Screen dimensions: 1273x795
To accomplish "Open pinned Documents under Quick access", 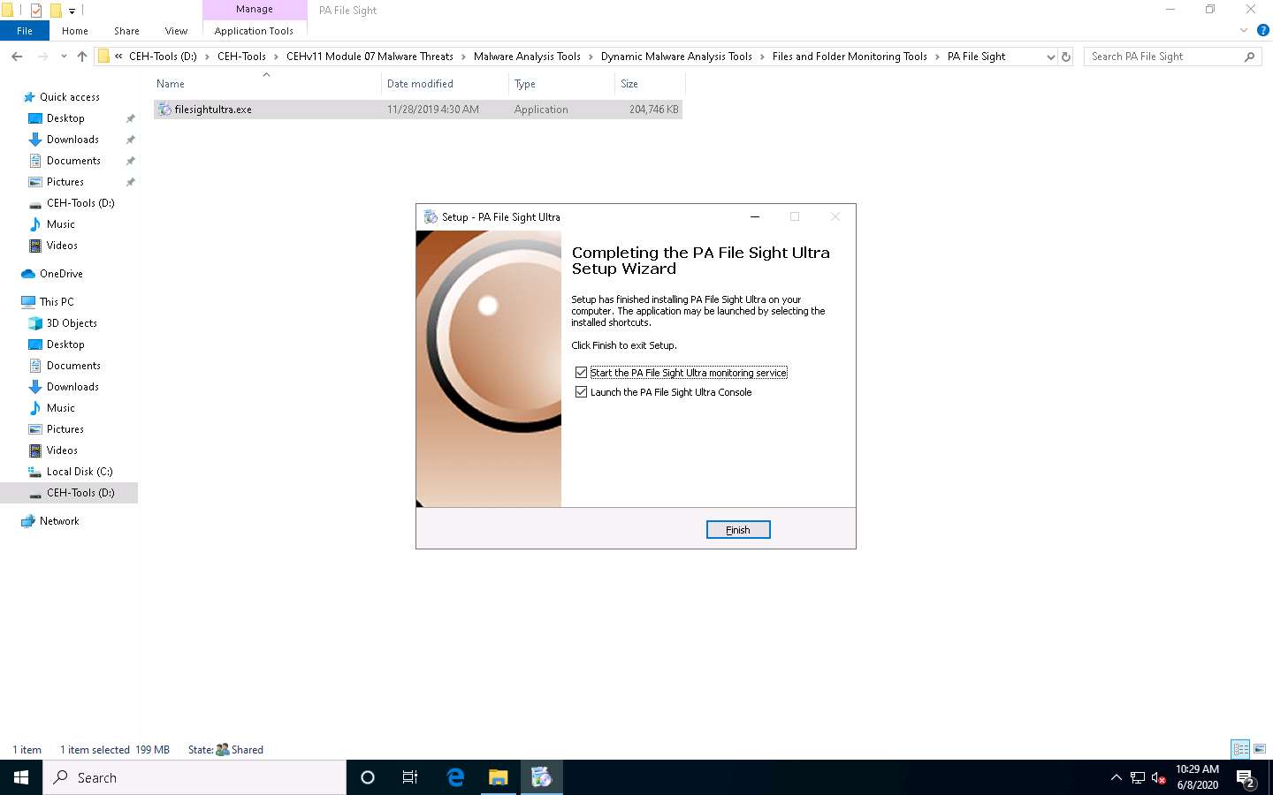I will [73, 161].
